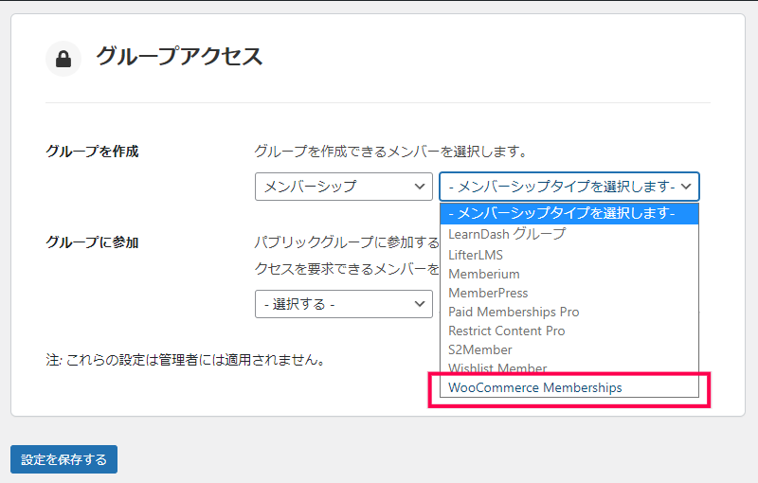Image resolution: width=758 pixels, height=483 pixels.
Task: Click the グループを作成 label
Action: (92, 152)
